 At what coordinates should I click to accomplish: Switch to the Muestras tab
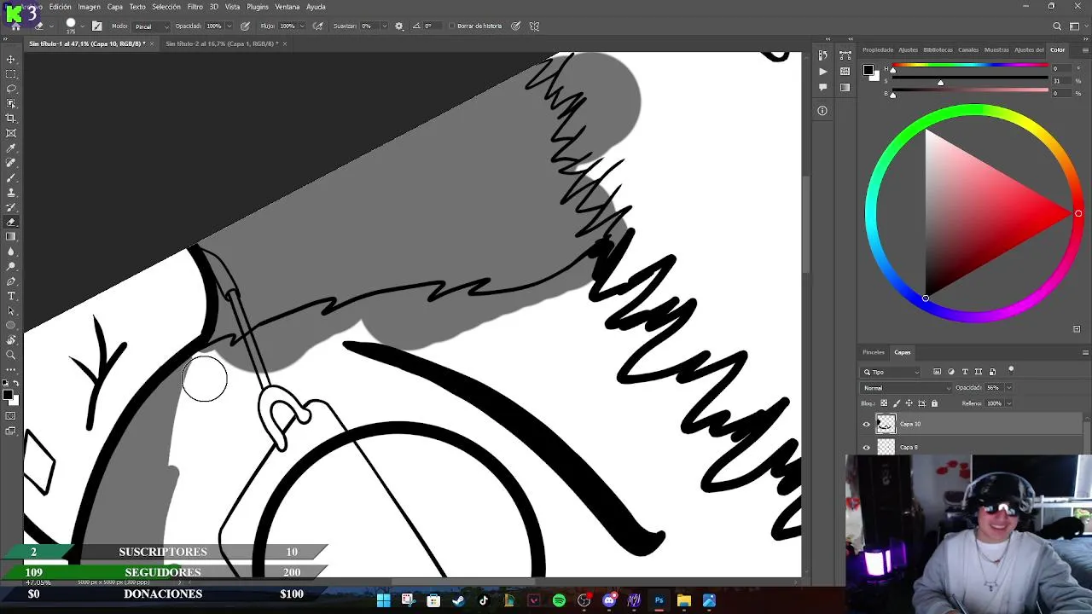(x=996, y=49)
